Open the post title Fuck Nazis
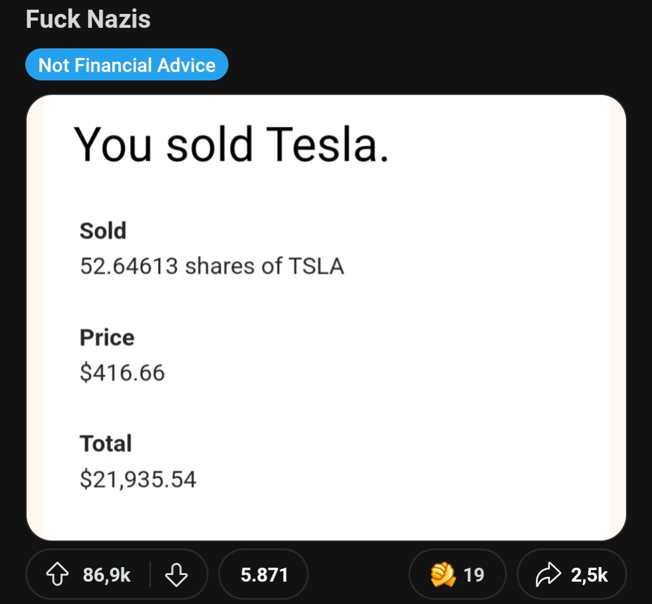The image size is (652, 604). coord(88,19)
